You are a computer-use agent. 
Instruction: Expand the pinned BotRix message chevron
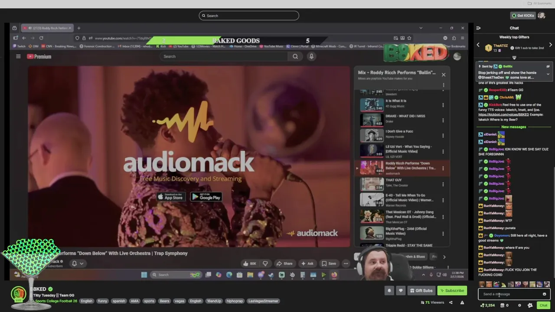[x=548, y=74]
